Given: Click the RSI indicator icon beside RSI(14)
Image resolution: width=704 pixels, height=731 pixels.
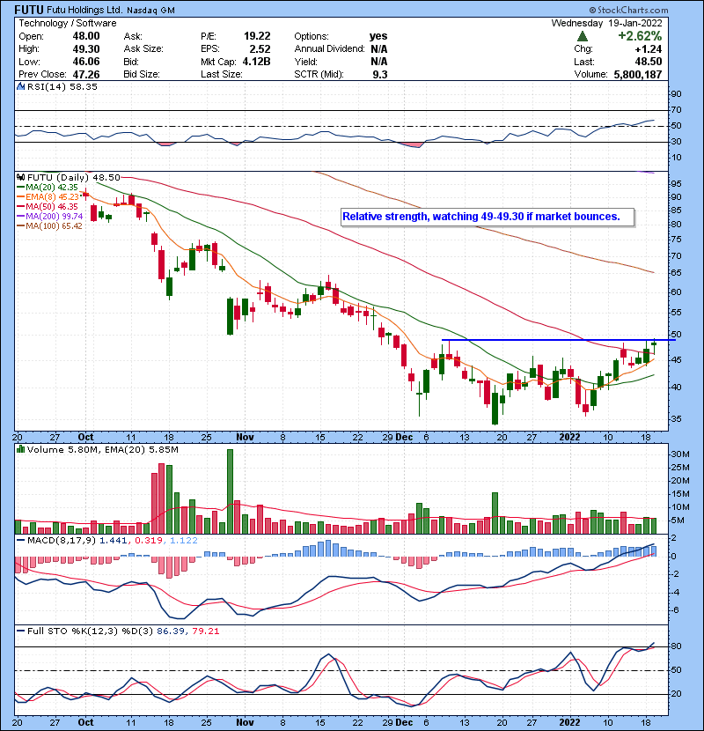Looking at the screenshot, I should 20,86.
